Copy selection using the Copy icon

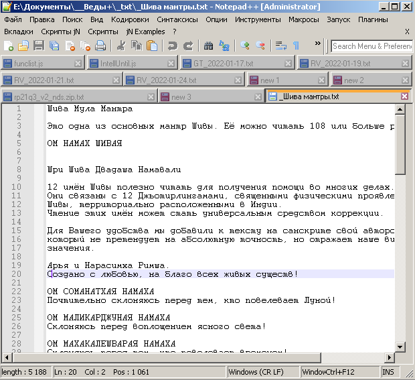point(137,46)
